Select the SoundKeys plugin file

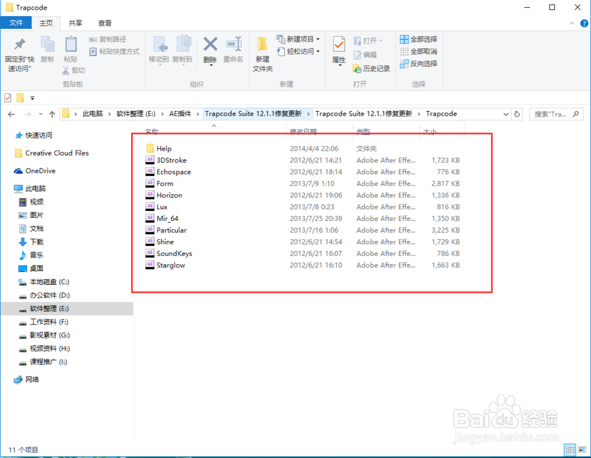(174, 254)
